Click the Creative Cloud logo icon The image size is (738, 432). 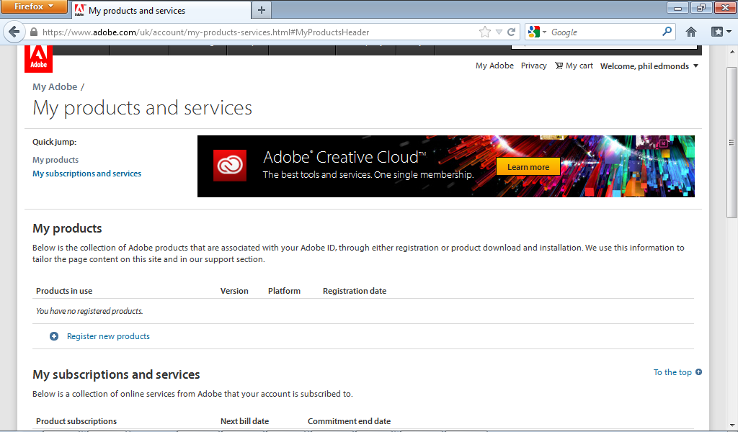click(x=230, y=166)
